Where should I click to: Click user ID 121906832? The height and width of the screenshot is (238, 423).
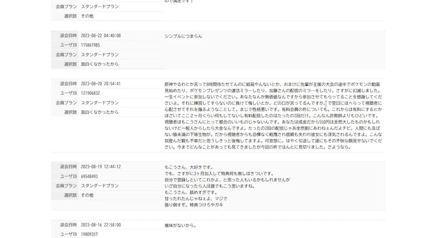click(x=90, y=93)
